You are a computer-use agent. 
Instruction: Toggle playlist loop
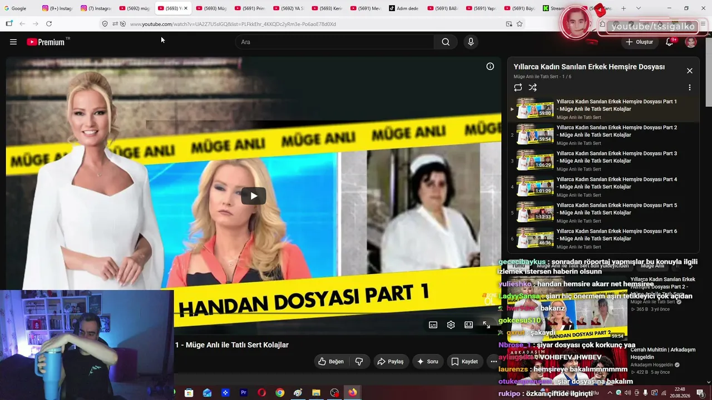(518, 88)
